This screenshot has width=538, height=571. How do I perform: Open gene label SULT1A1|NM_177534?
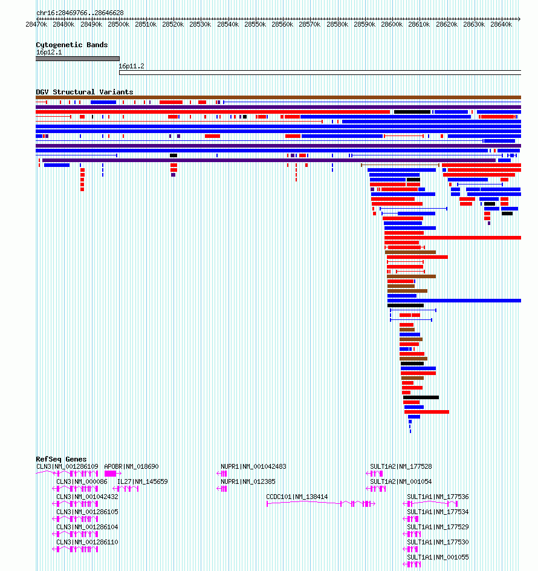point(438,512)
